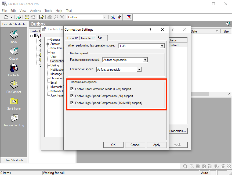Click the printer toolbar icon

[50, 17]
